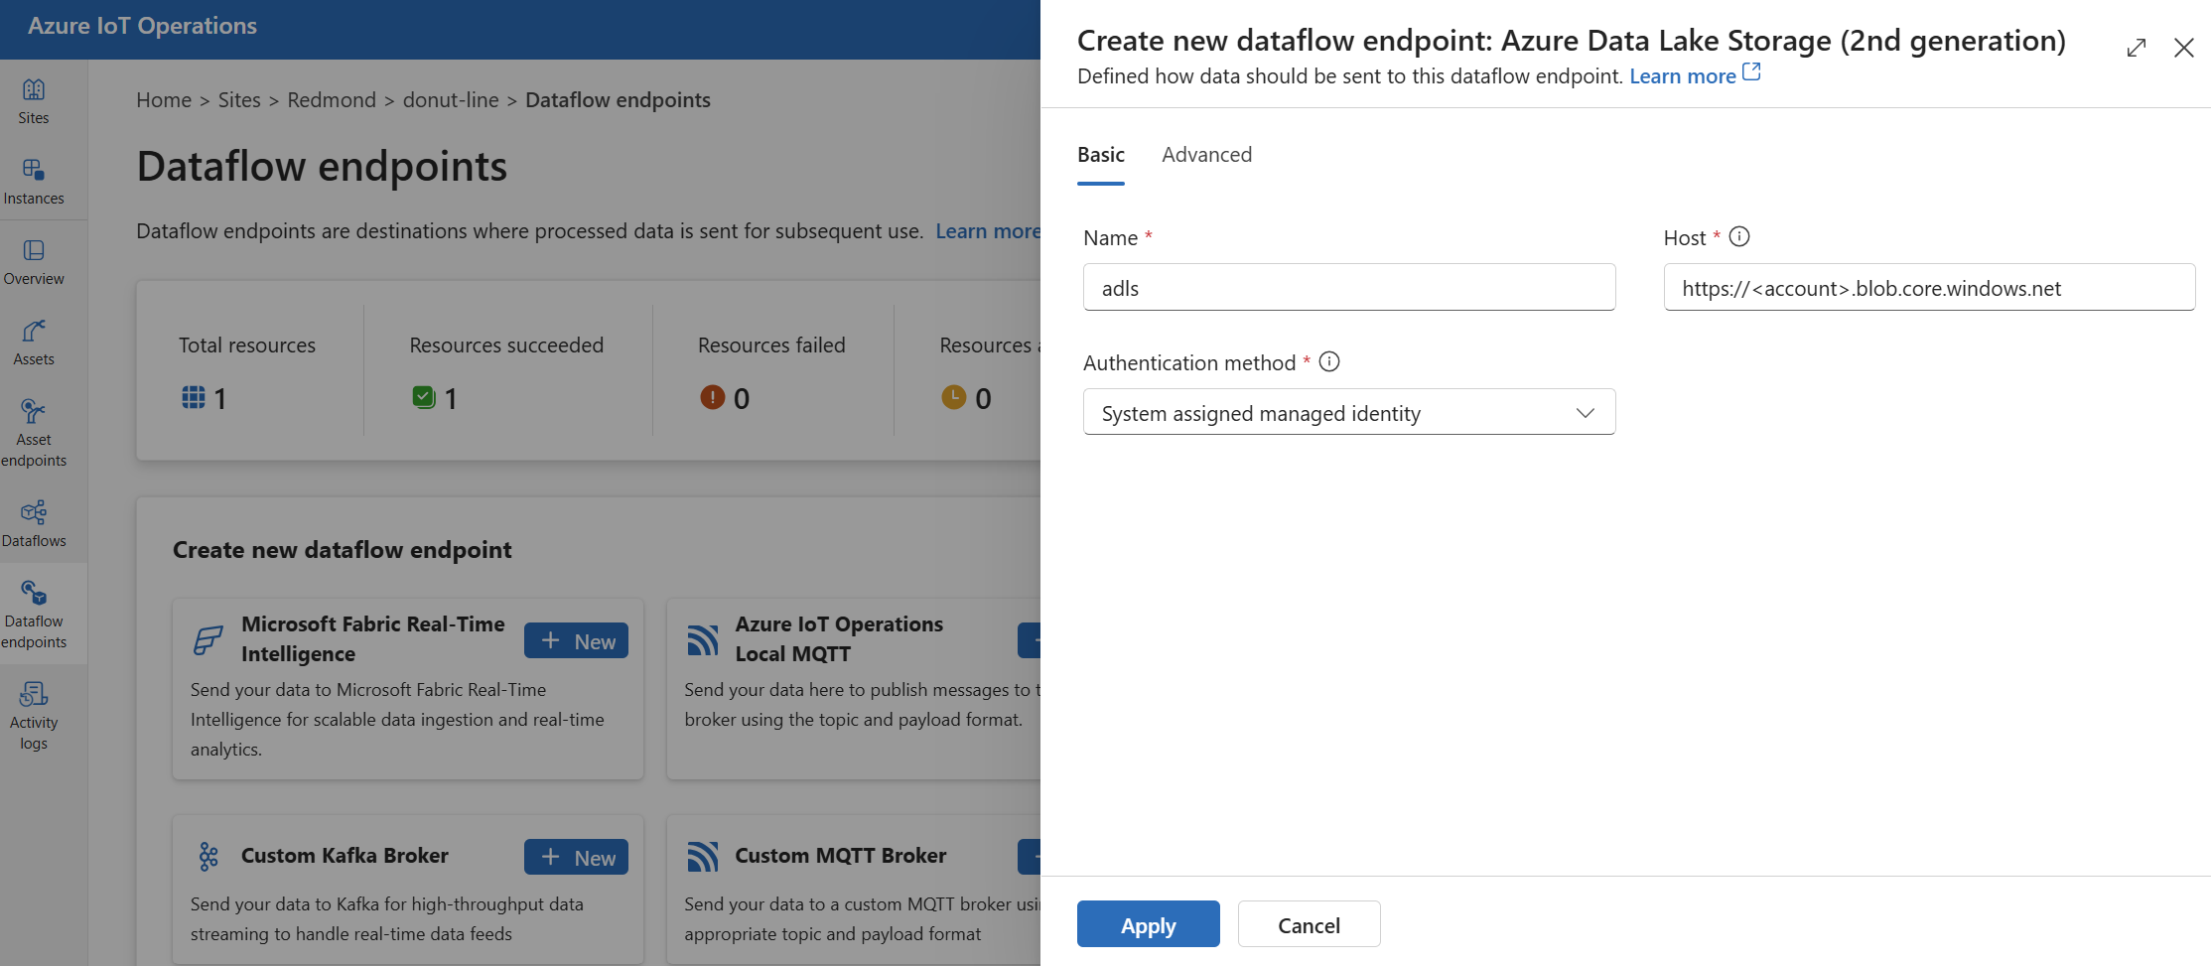Click the Apply button

(1149, 924)
